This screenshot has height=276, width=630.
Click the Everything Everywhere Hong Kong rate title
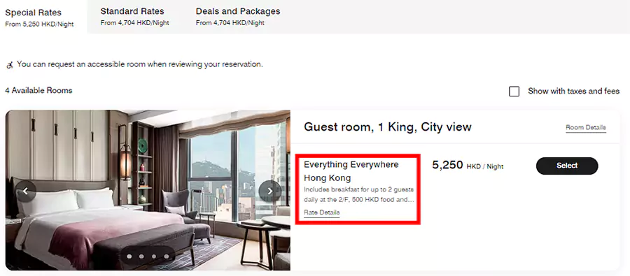tap(351, 171)
